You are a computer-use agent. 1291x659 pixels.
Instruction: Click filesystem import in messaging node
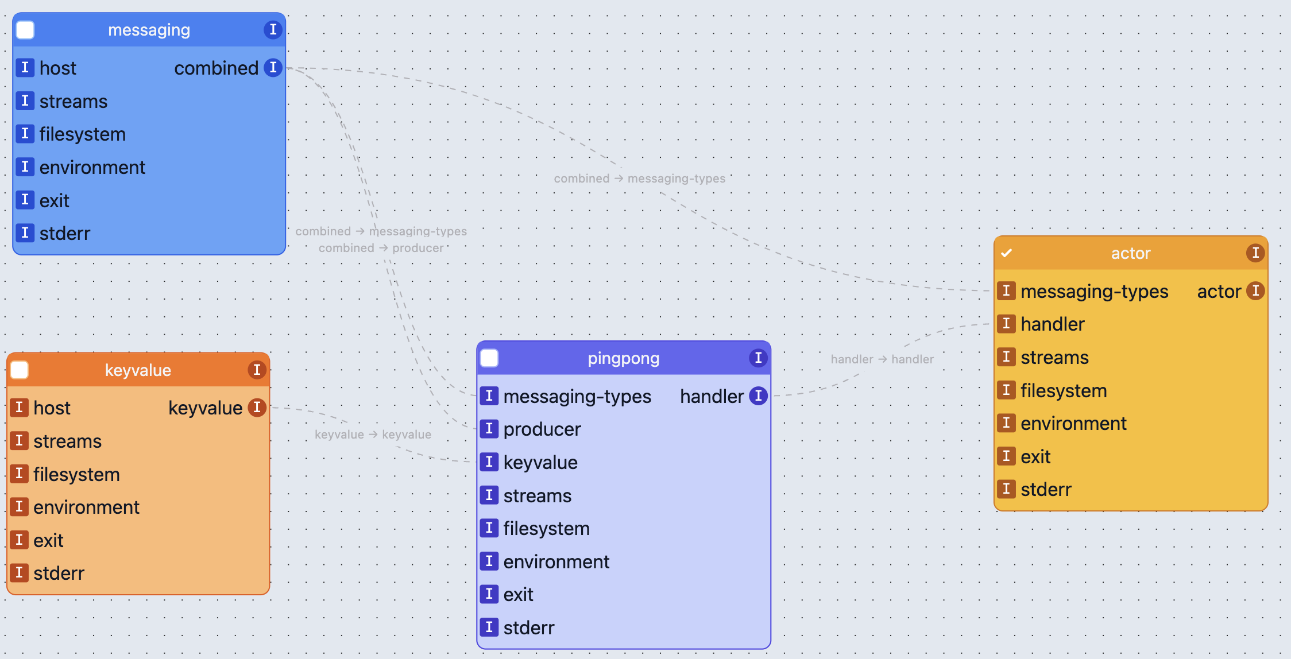(x=25, y=134)
